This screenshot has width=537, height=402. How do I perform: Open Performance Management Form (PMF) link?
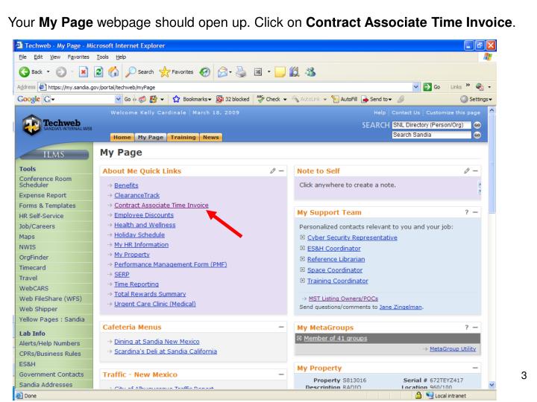[x=171, y=264]
